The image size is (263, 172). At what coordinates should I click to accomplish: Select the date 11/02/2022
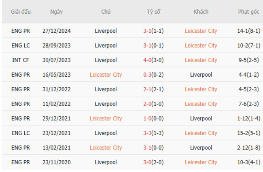56,104
